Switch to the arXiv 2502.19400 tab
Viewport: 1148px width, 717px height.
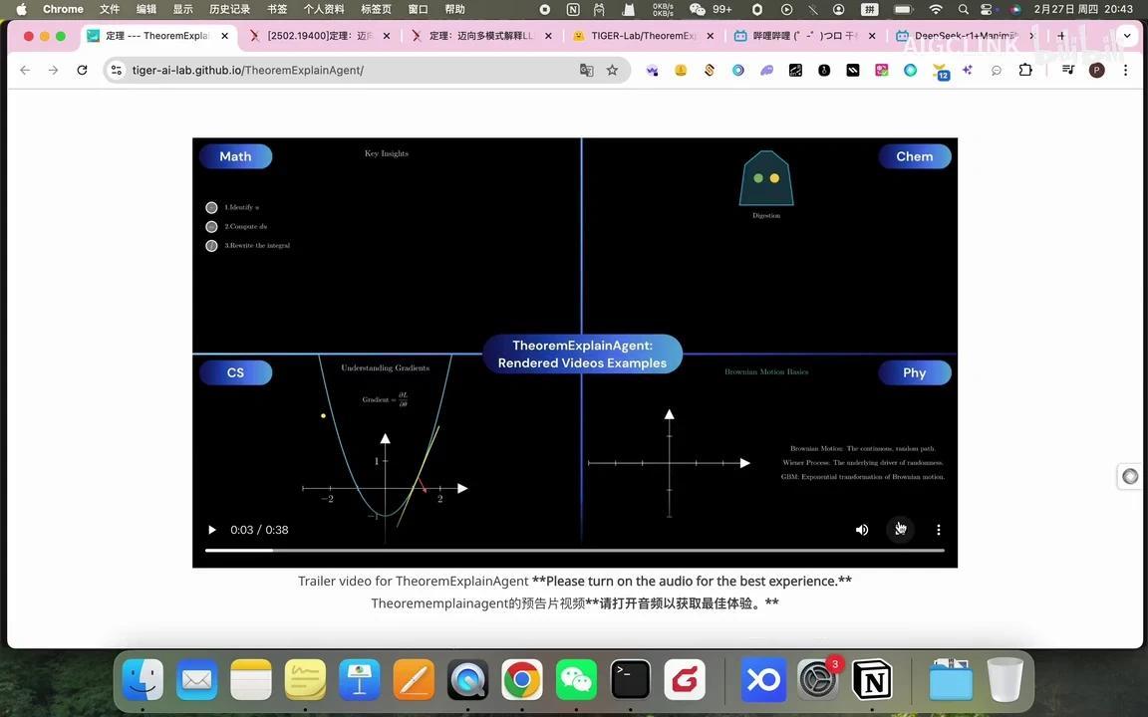[319, 36]
